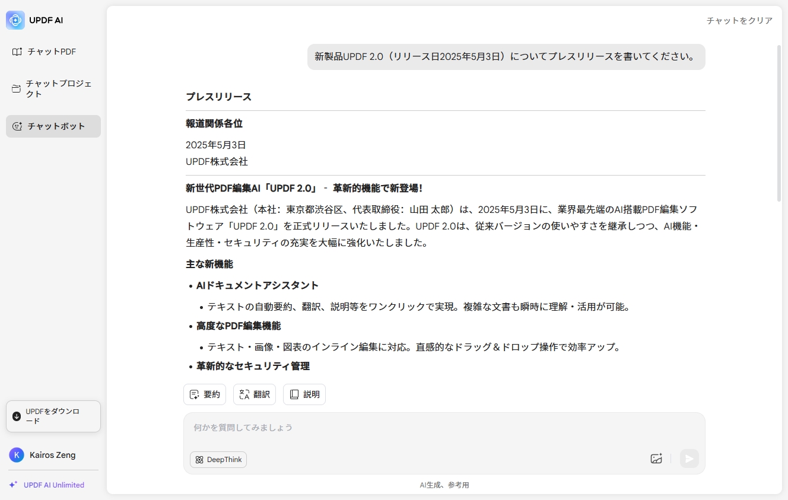
Task: Click the 説明 explain button
Action: (x=304, y=394)
